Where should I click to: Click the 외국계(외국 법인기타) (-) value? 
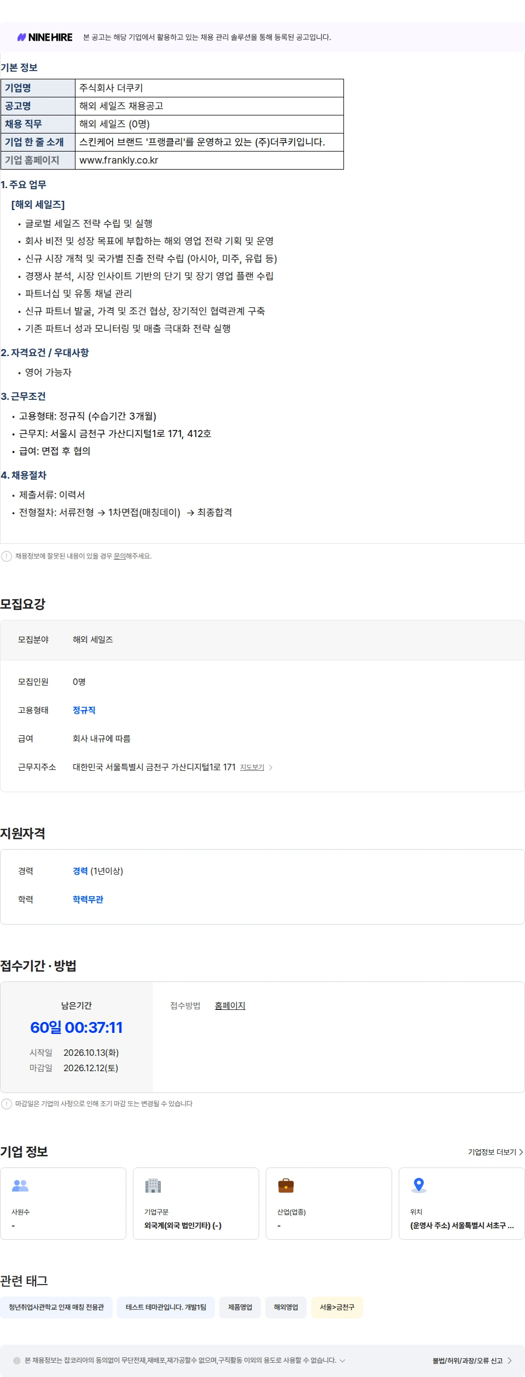[183, 1225]
